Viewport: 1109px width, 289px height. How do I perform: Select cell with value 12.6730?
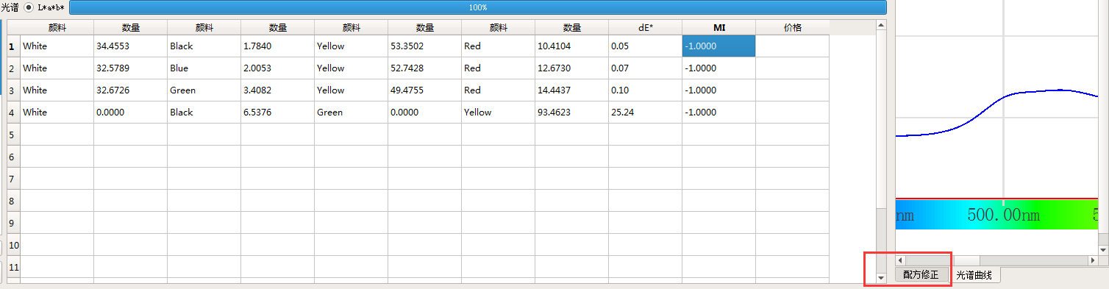tap(571, 68)
